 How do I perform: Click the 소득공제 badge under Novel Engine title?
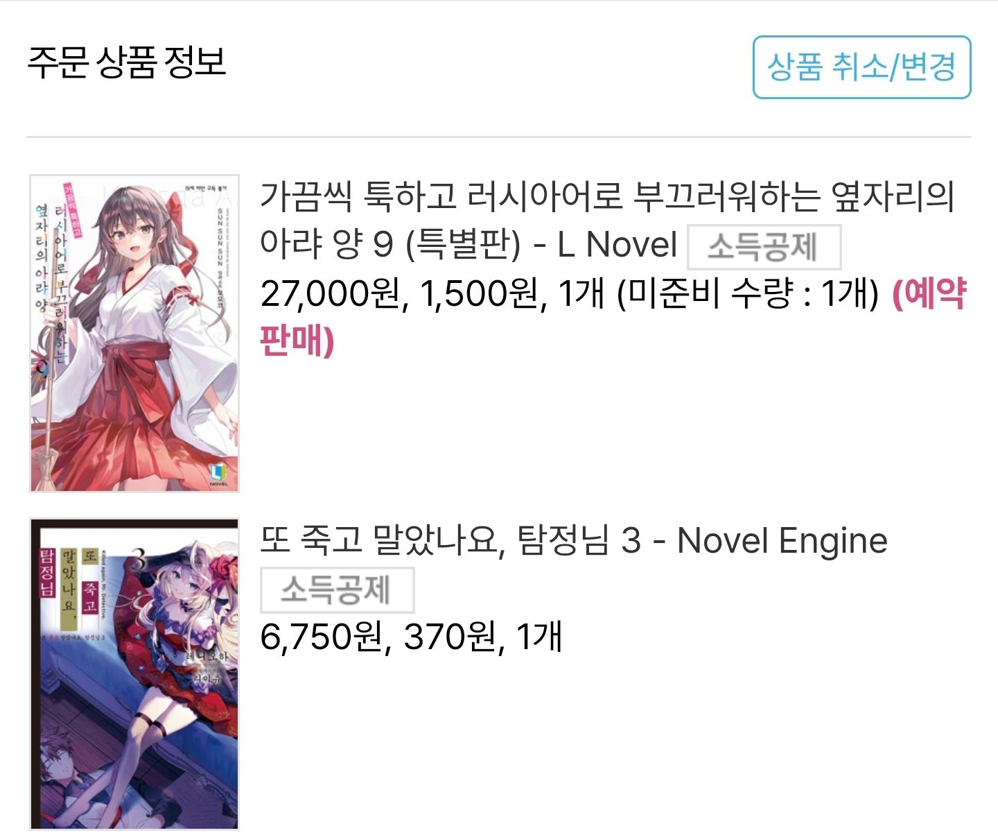(x=337, y=590)
